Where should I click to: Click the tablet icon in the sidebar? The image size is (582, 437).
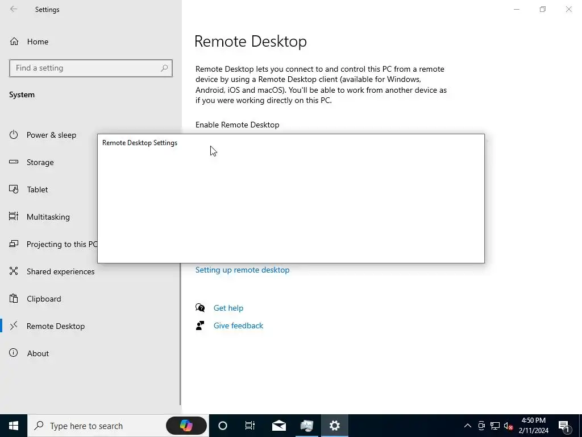point(14,189)
